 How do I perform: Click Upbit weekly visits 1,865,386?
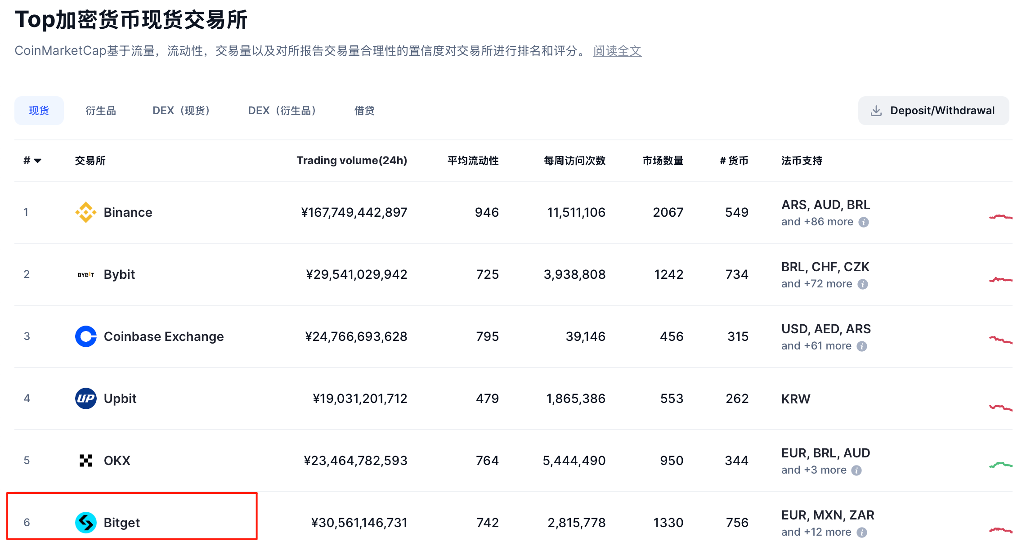[576, 398]
